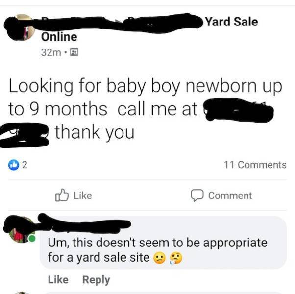
Task: Click the blacked-out commenter name
Action: (x=85, y=223)
